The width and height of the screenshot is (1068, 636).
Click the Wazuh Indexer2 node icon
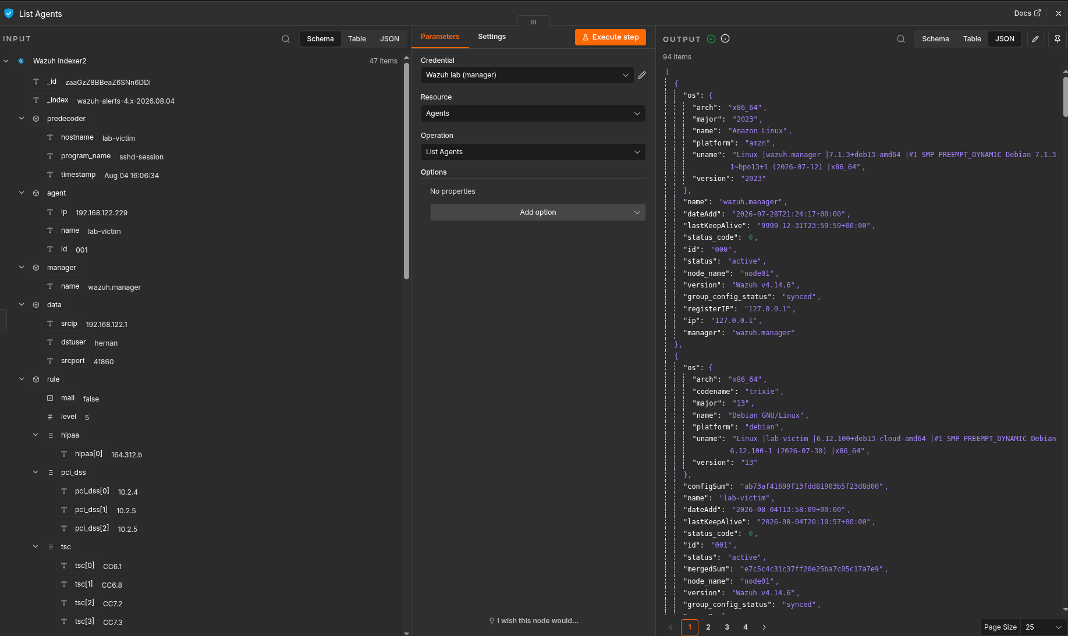[21, 61]
